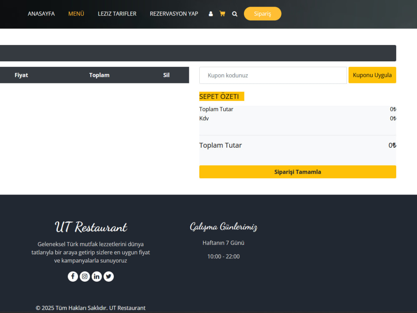Open the shopping cart icon
This screenshot has height=313, width=417.
coord(222,14)
